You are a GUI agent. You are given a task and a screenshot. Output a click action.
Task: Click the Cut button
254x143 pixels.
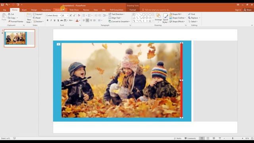pyautogui.click(x=11, y=14)
